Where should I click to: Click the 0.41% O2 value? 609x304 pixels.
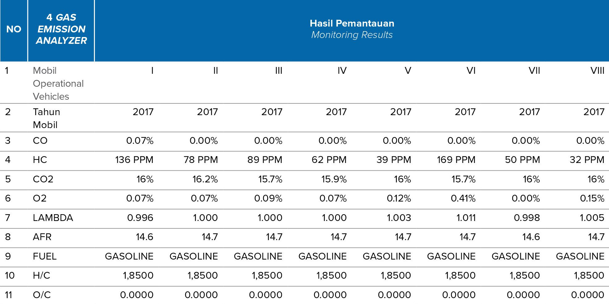[463, 198]
